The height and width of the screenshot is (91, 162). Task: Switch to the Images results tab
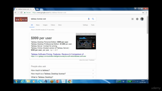coord(45,25)
